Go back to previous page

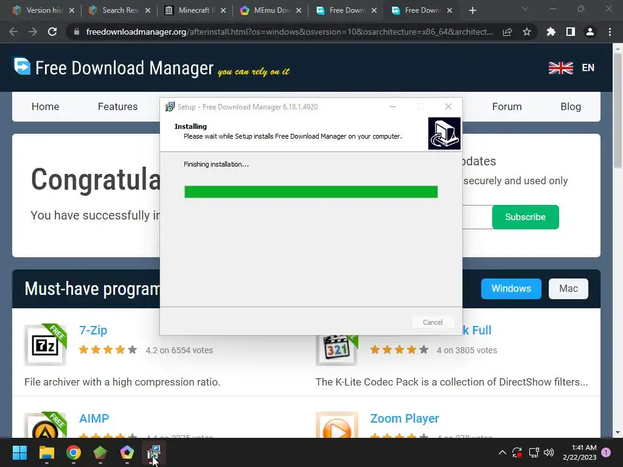13,32
